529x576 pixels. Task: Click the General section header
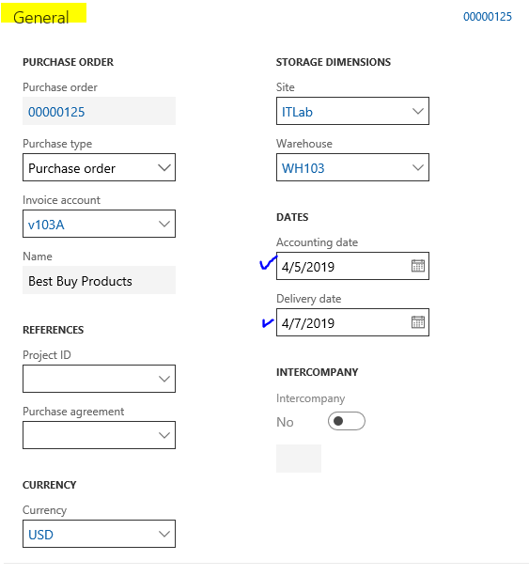coord(41,17)
